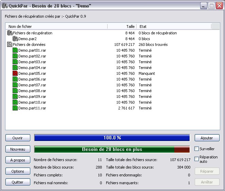Click the green icon of Demo.part03.rar

(15, 62)
